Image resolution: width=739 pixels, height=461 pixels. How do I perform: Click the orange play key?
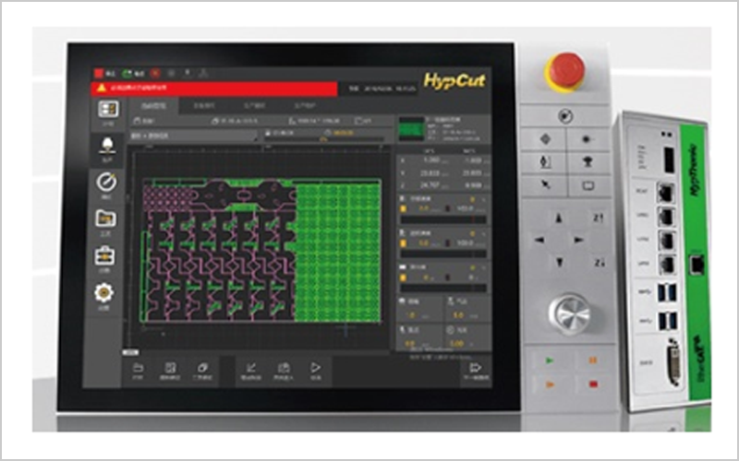549,384
